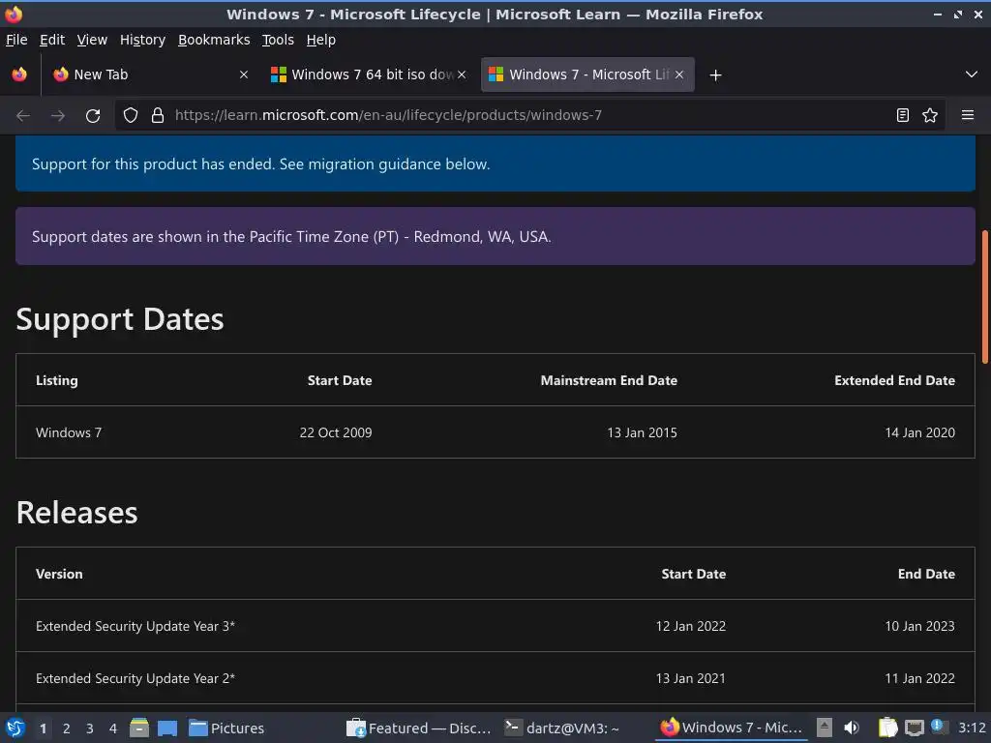Click the taskbar clock showing 3:12

point(972,728)
